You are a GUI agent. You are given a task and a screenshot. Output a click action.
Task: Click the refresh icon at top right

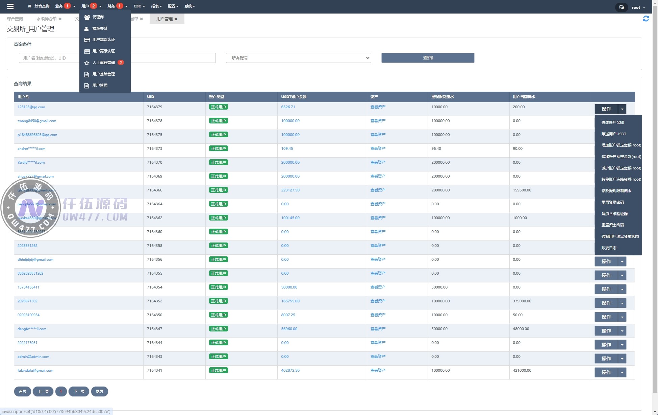646,19
